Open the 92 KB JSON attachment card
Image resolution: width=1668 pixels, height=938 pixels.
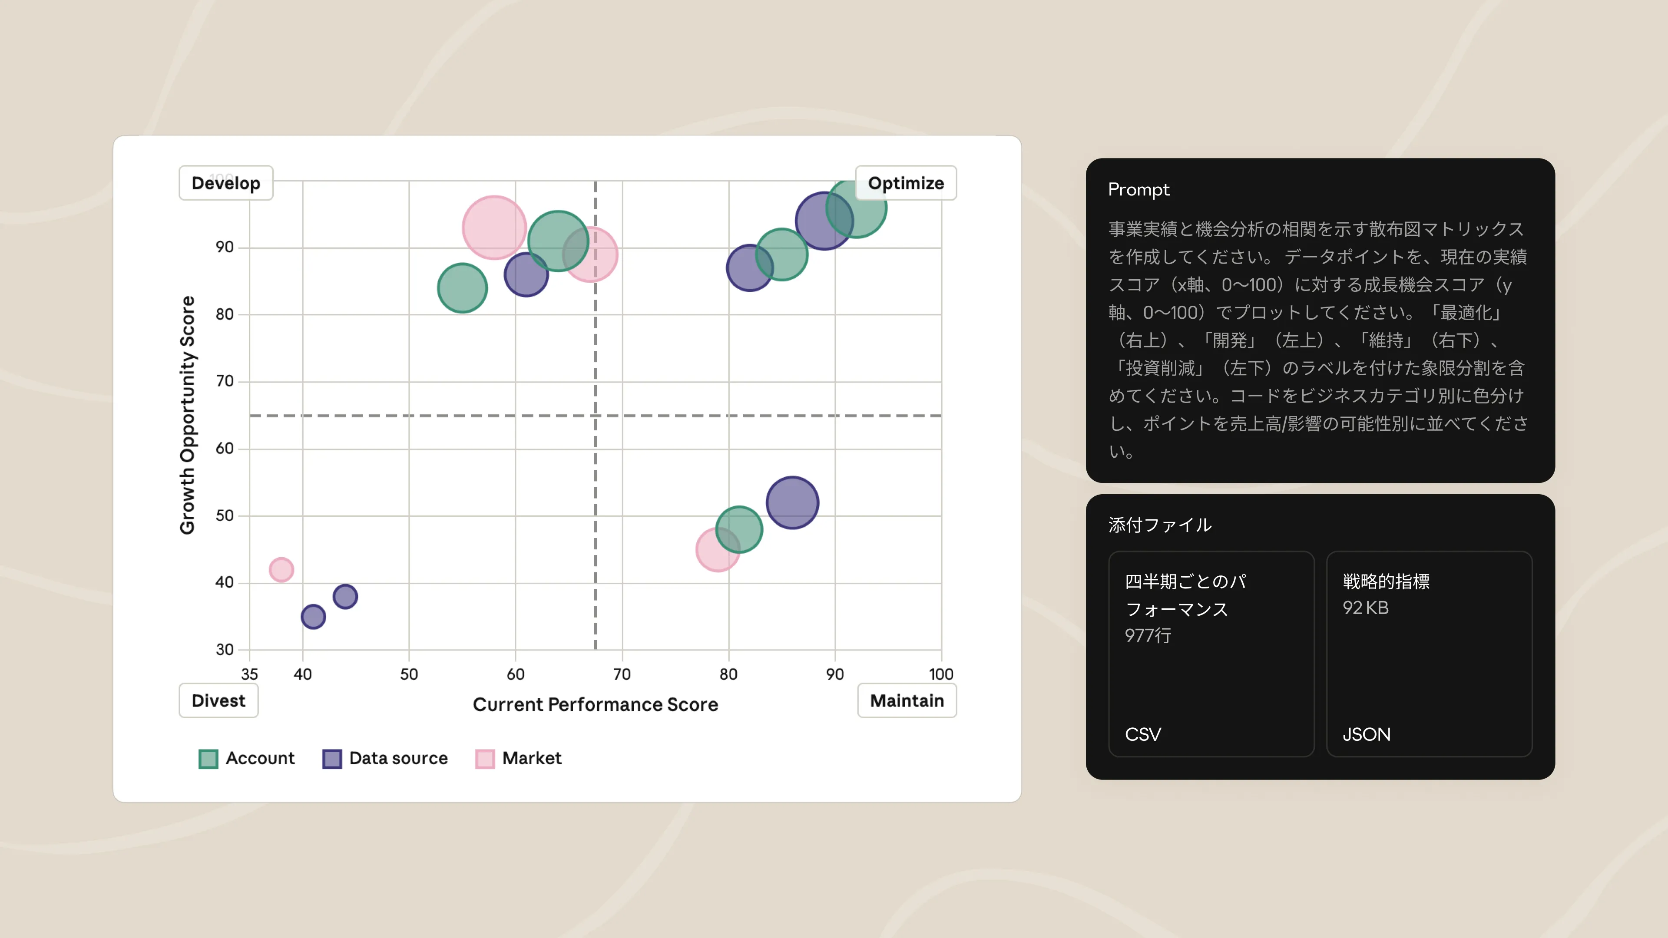[x=1428, y=654]
